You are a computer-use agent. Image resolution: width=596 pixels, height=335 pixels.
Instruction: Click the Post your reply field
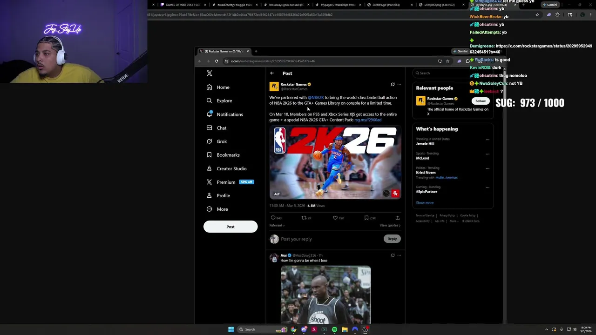click(331, 239)
